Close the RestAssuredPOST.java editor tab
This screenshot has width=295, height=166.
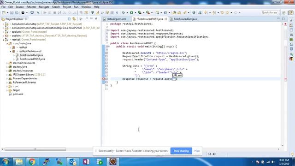(x=166, y=19)
